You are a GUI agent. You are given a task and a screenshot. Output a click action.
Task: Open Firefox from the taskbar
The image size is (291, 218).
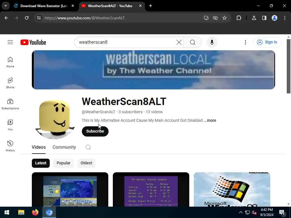35,212
